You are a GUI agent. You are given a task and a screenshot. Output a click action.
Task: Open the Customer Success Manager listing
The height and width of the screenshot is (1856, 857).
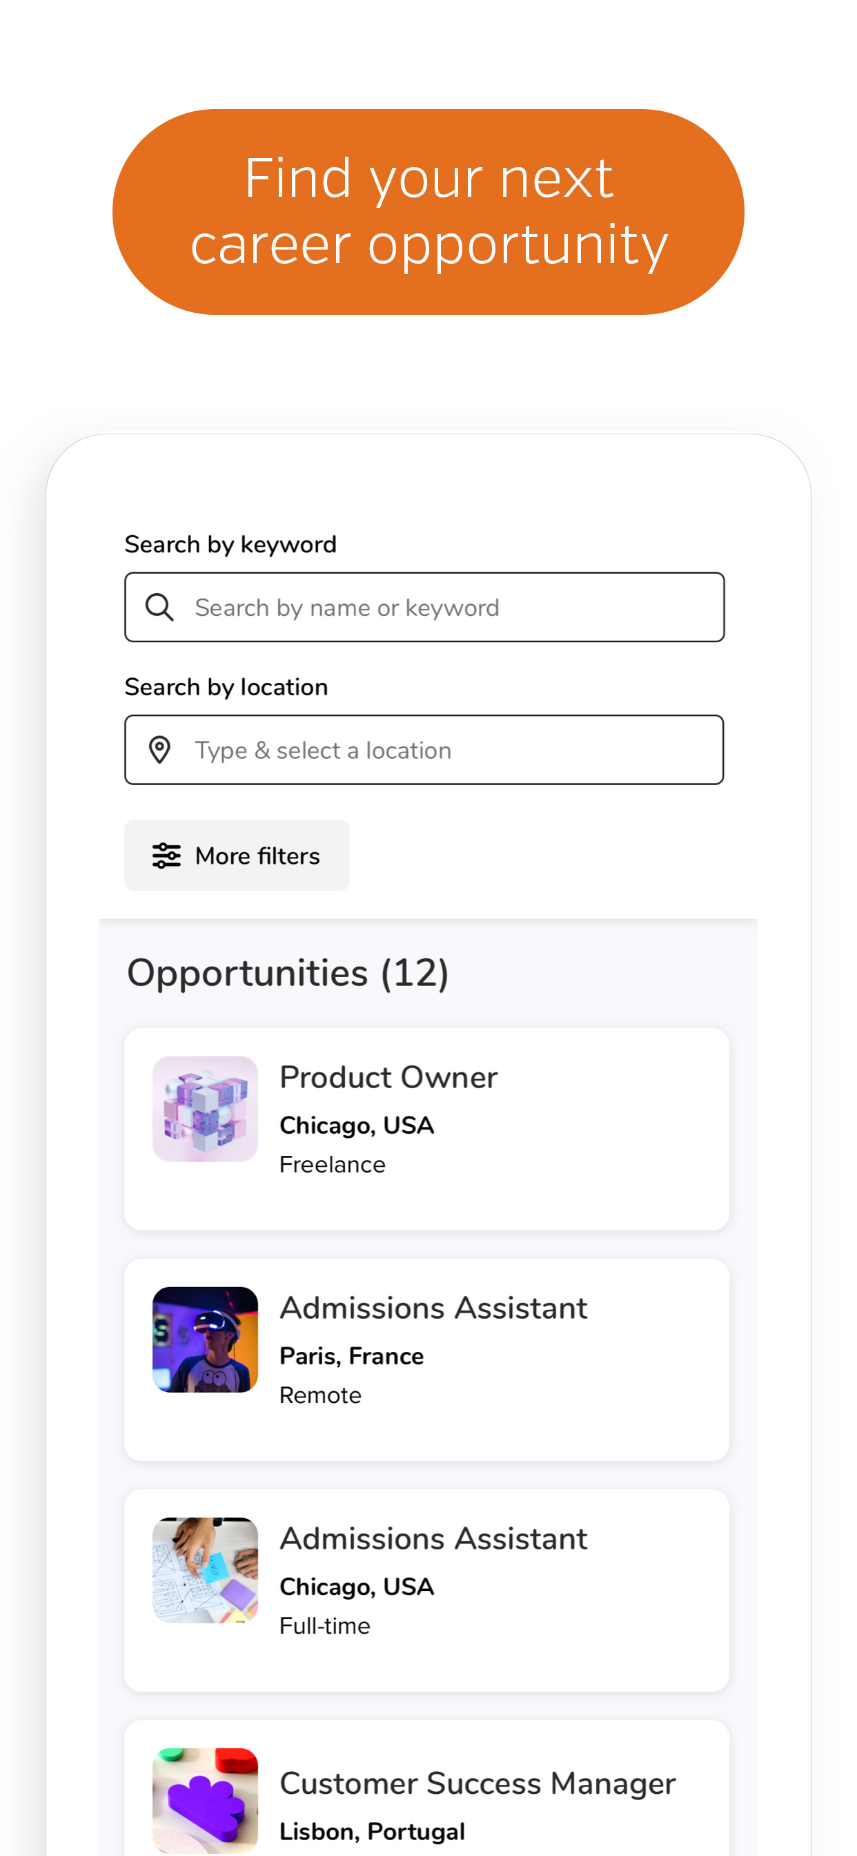(x=477, y=1783)
